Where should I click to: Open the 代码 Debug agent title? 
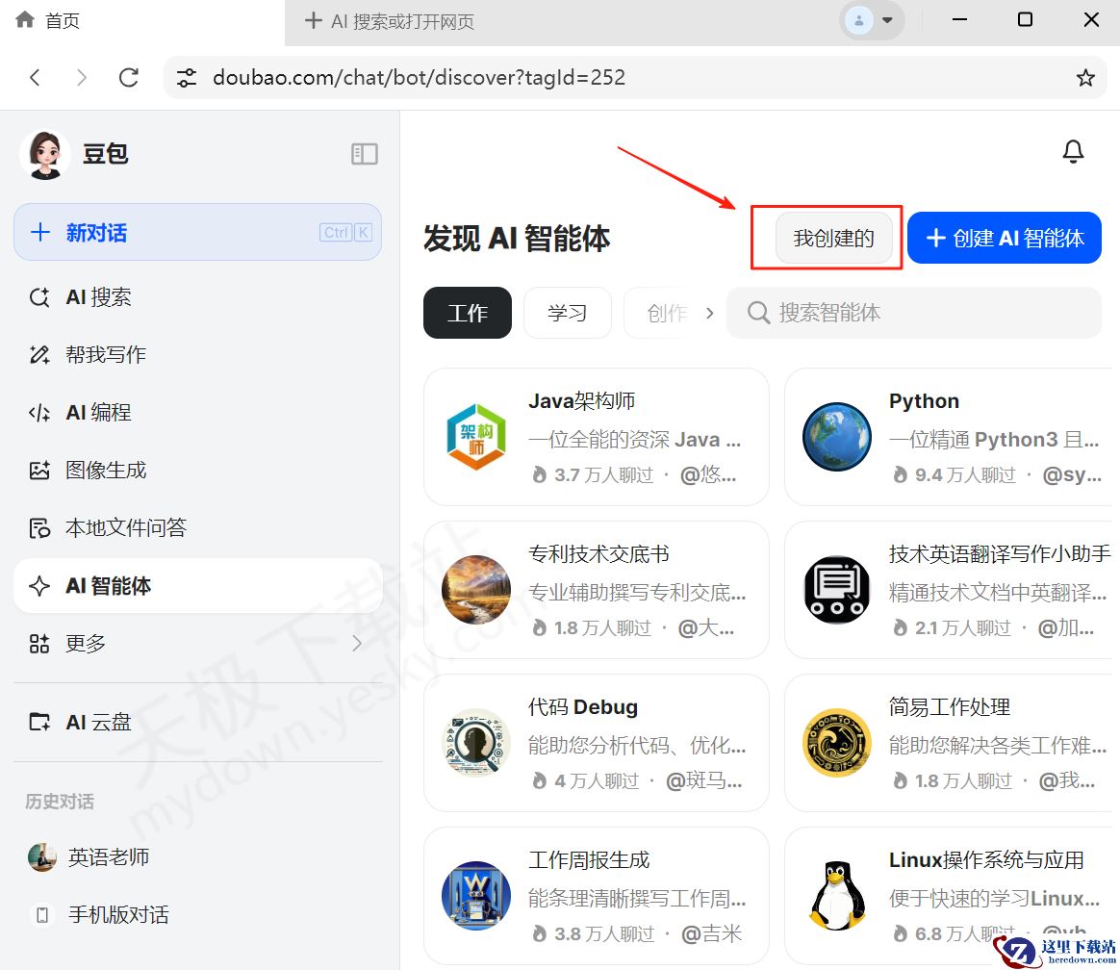click(x=583, y=707)
